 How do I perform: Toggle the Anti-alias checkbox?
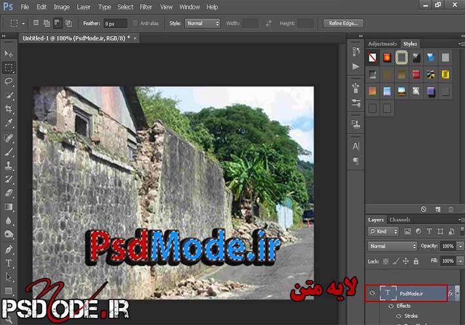[x=135, y=23]
